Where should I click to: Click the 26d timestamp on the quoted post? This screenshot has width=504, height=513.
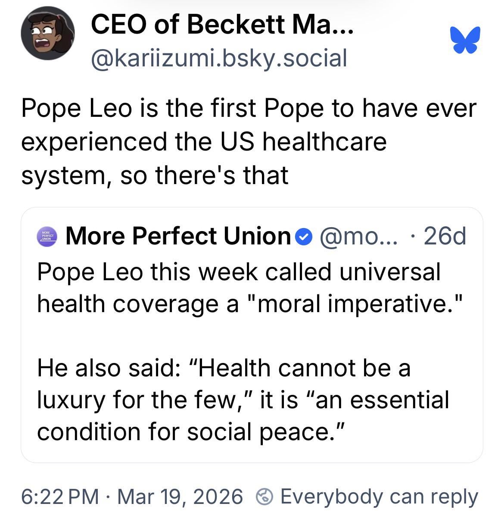click(x=445, y=236)
